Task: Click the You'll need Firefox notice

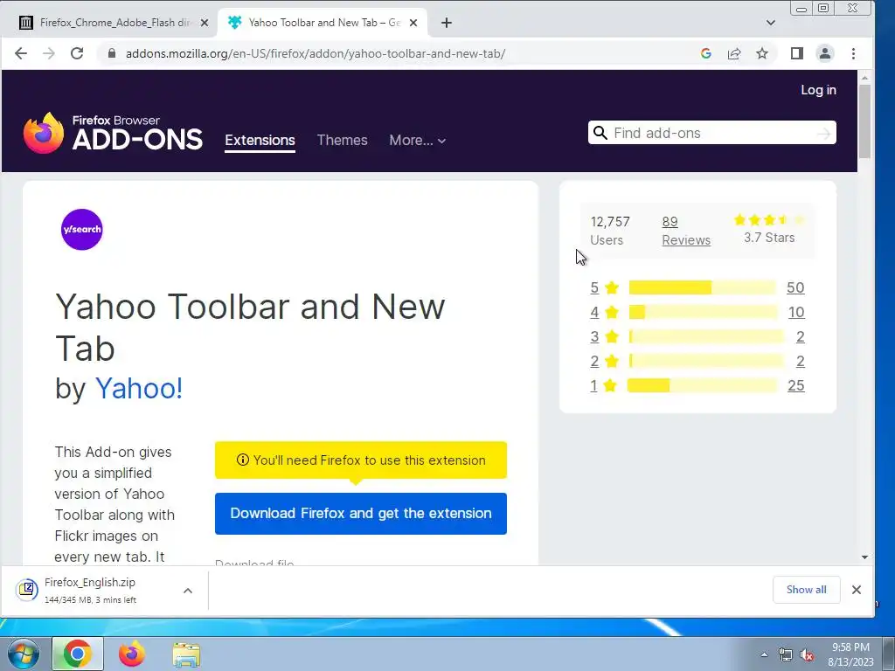Action: click(x=361, y=460)
